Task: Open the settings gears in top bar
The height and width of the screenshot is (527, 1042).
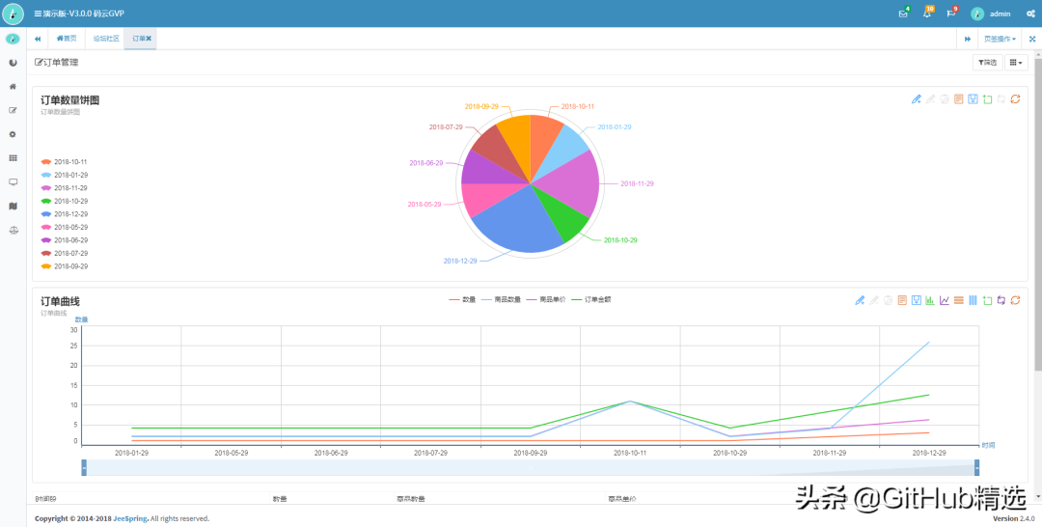Action: (x=1030, y=14)
